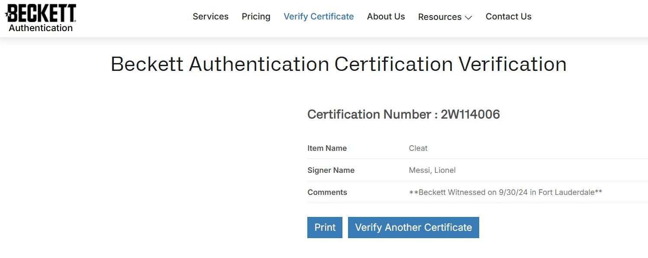Click the signer value Messi, Lionel

432,170
